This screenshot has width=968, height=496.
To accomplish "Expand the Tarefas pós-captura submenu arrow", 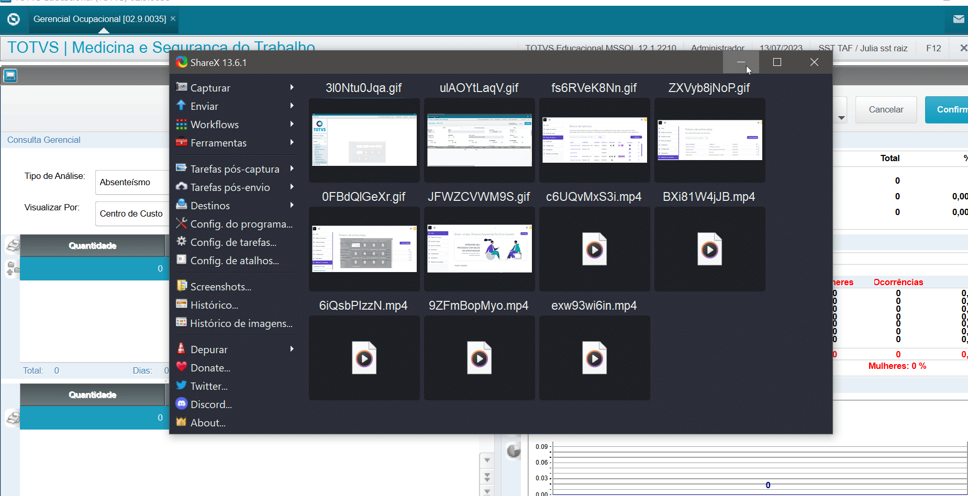I will [292, 168].
